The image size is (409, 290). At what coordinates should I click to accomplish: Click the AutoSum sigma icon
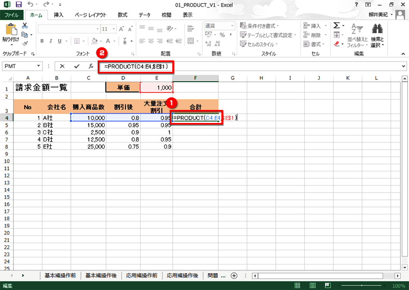(x=336, y=26)
